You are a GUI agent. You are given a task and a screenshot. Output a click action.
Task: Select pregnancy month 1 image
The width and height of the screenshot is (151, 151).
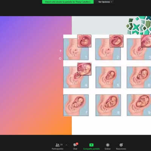point(76,49)
